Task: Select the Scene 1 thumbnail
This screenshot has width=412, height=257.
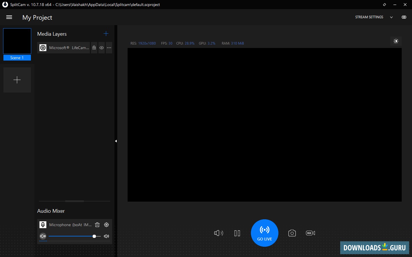Action: click(x=17, y=41)
